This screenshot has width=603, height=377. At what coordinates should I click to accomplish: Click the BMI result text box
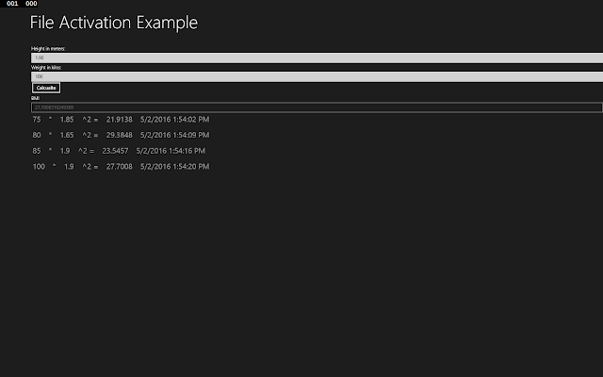click(316, 107)
